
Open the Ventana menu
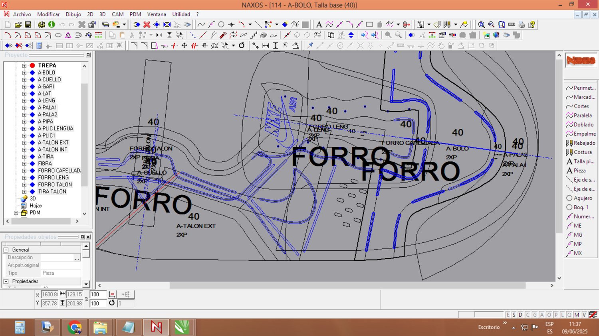tap(157, 14)
